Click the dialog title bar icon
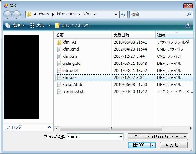Viewport: 196px width, 154px height. (6, 6)
